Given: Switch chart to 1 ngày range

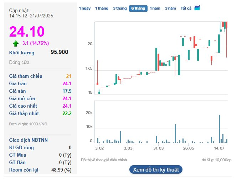Looking at the screenshot, I should click(x=85, y=8).
